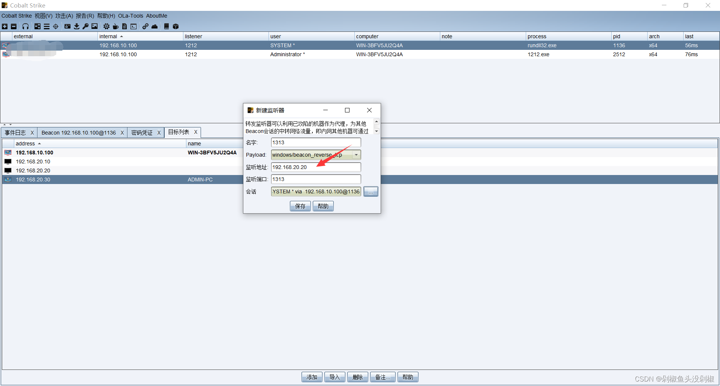Click the chain link host file icon
The width and height of the screenshot is (720, 386).
pos(145,26)
